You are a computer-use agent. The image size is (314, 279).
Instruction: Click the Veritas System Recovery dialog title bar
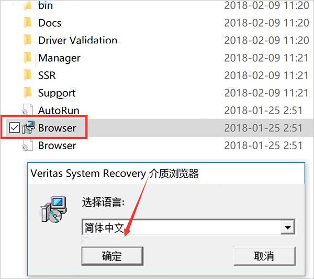click(166, 173)
